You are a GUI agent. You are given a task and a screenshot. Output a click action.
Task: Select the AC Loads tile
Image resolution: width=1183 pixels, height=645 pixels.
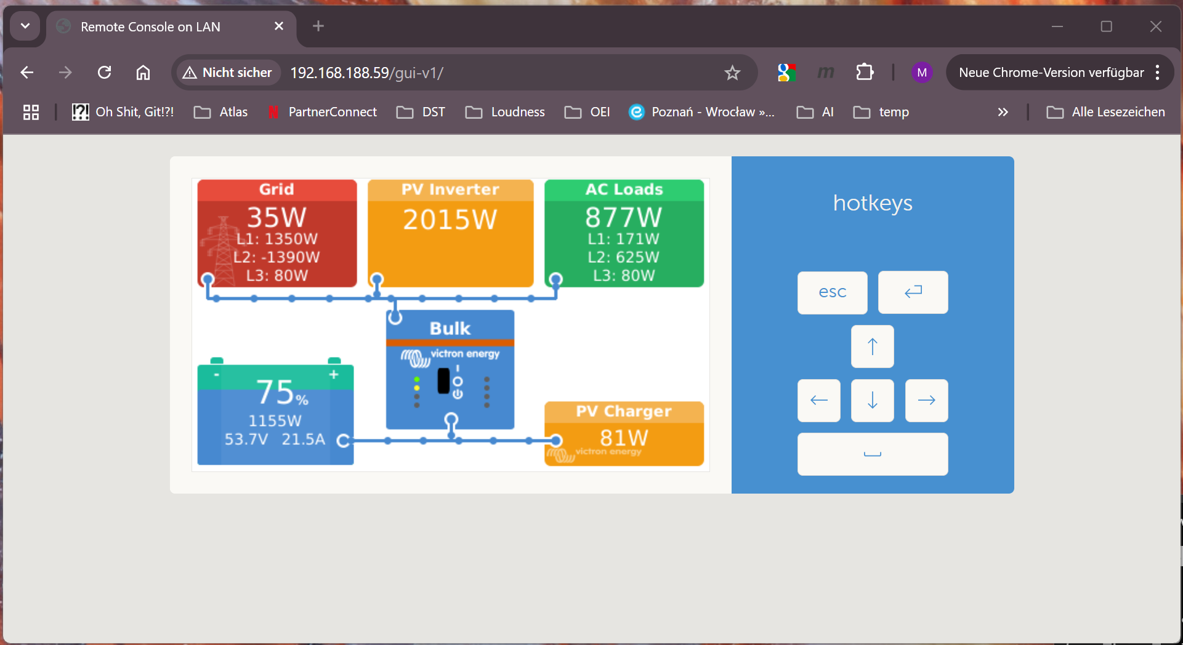click(x=624, y=234)
